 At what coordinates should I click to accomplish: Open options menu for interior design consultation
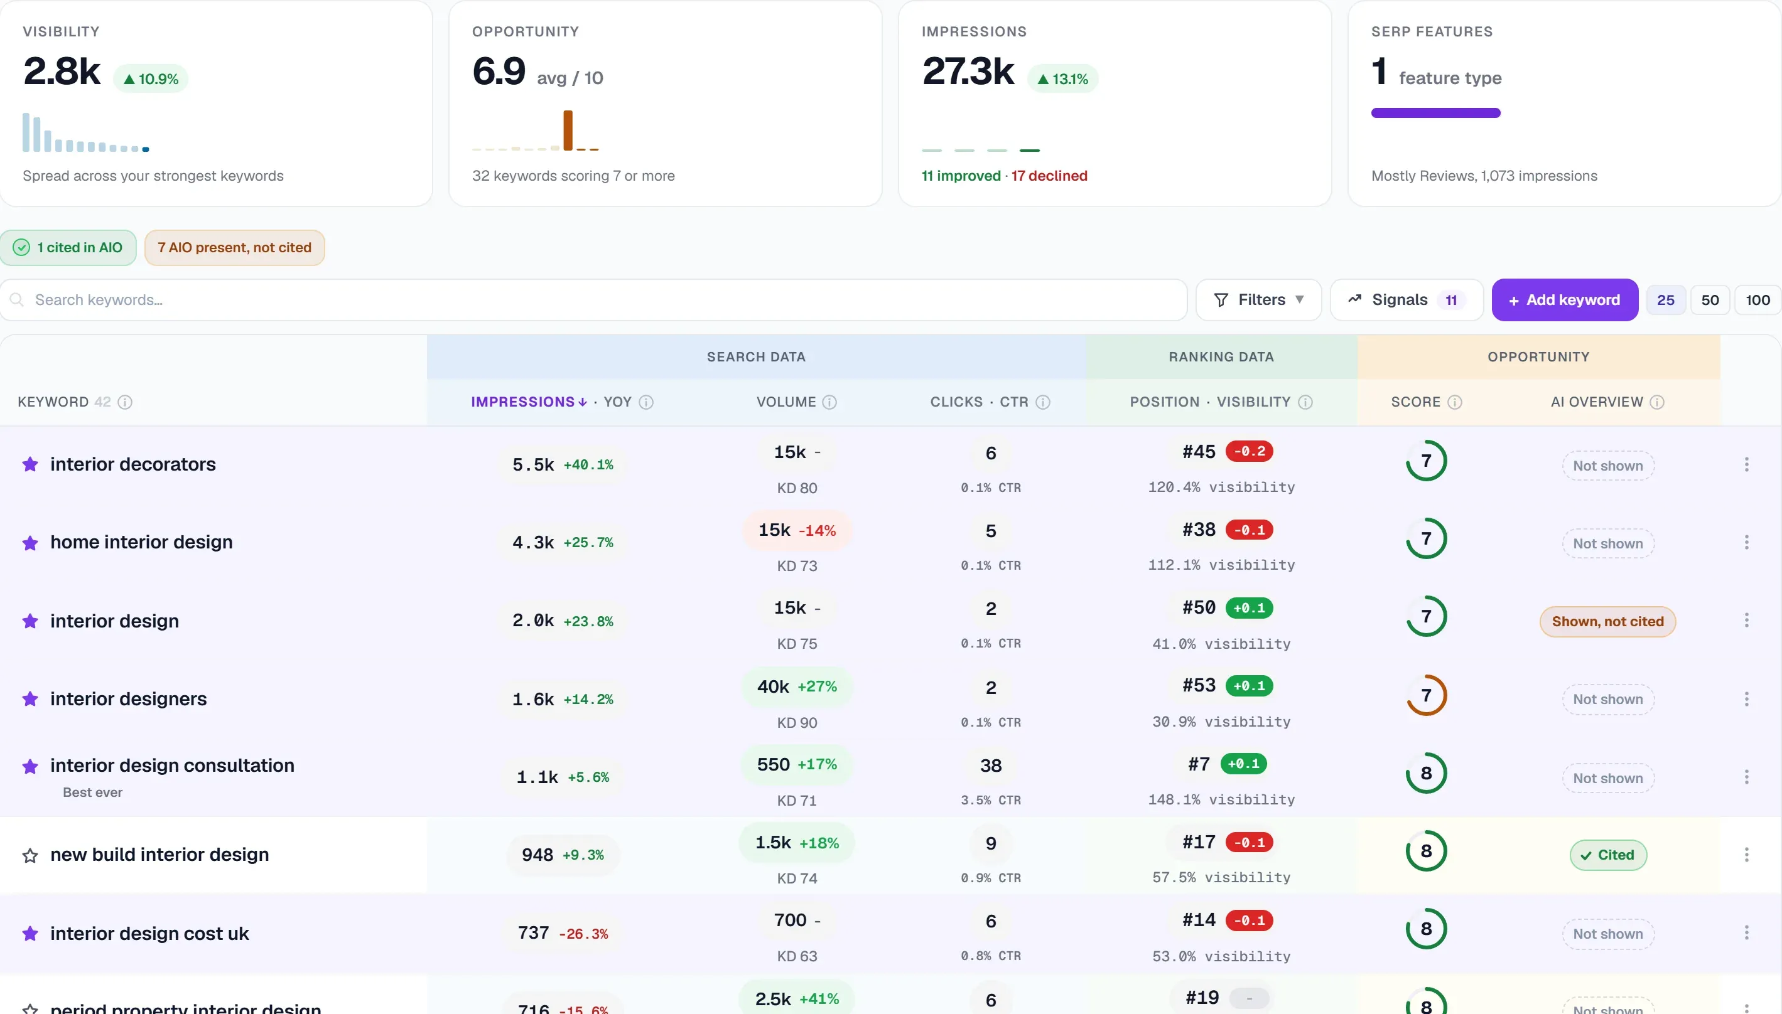point(1746,777)
